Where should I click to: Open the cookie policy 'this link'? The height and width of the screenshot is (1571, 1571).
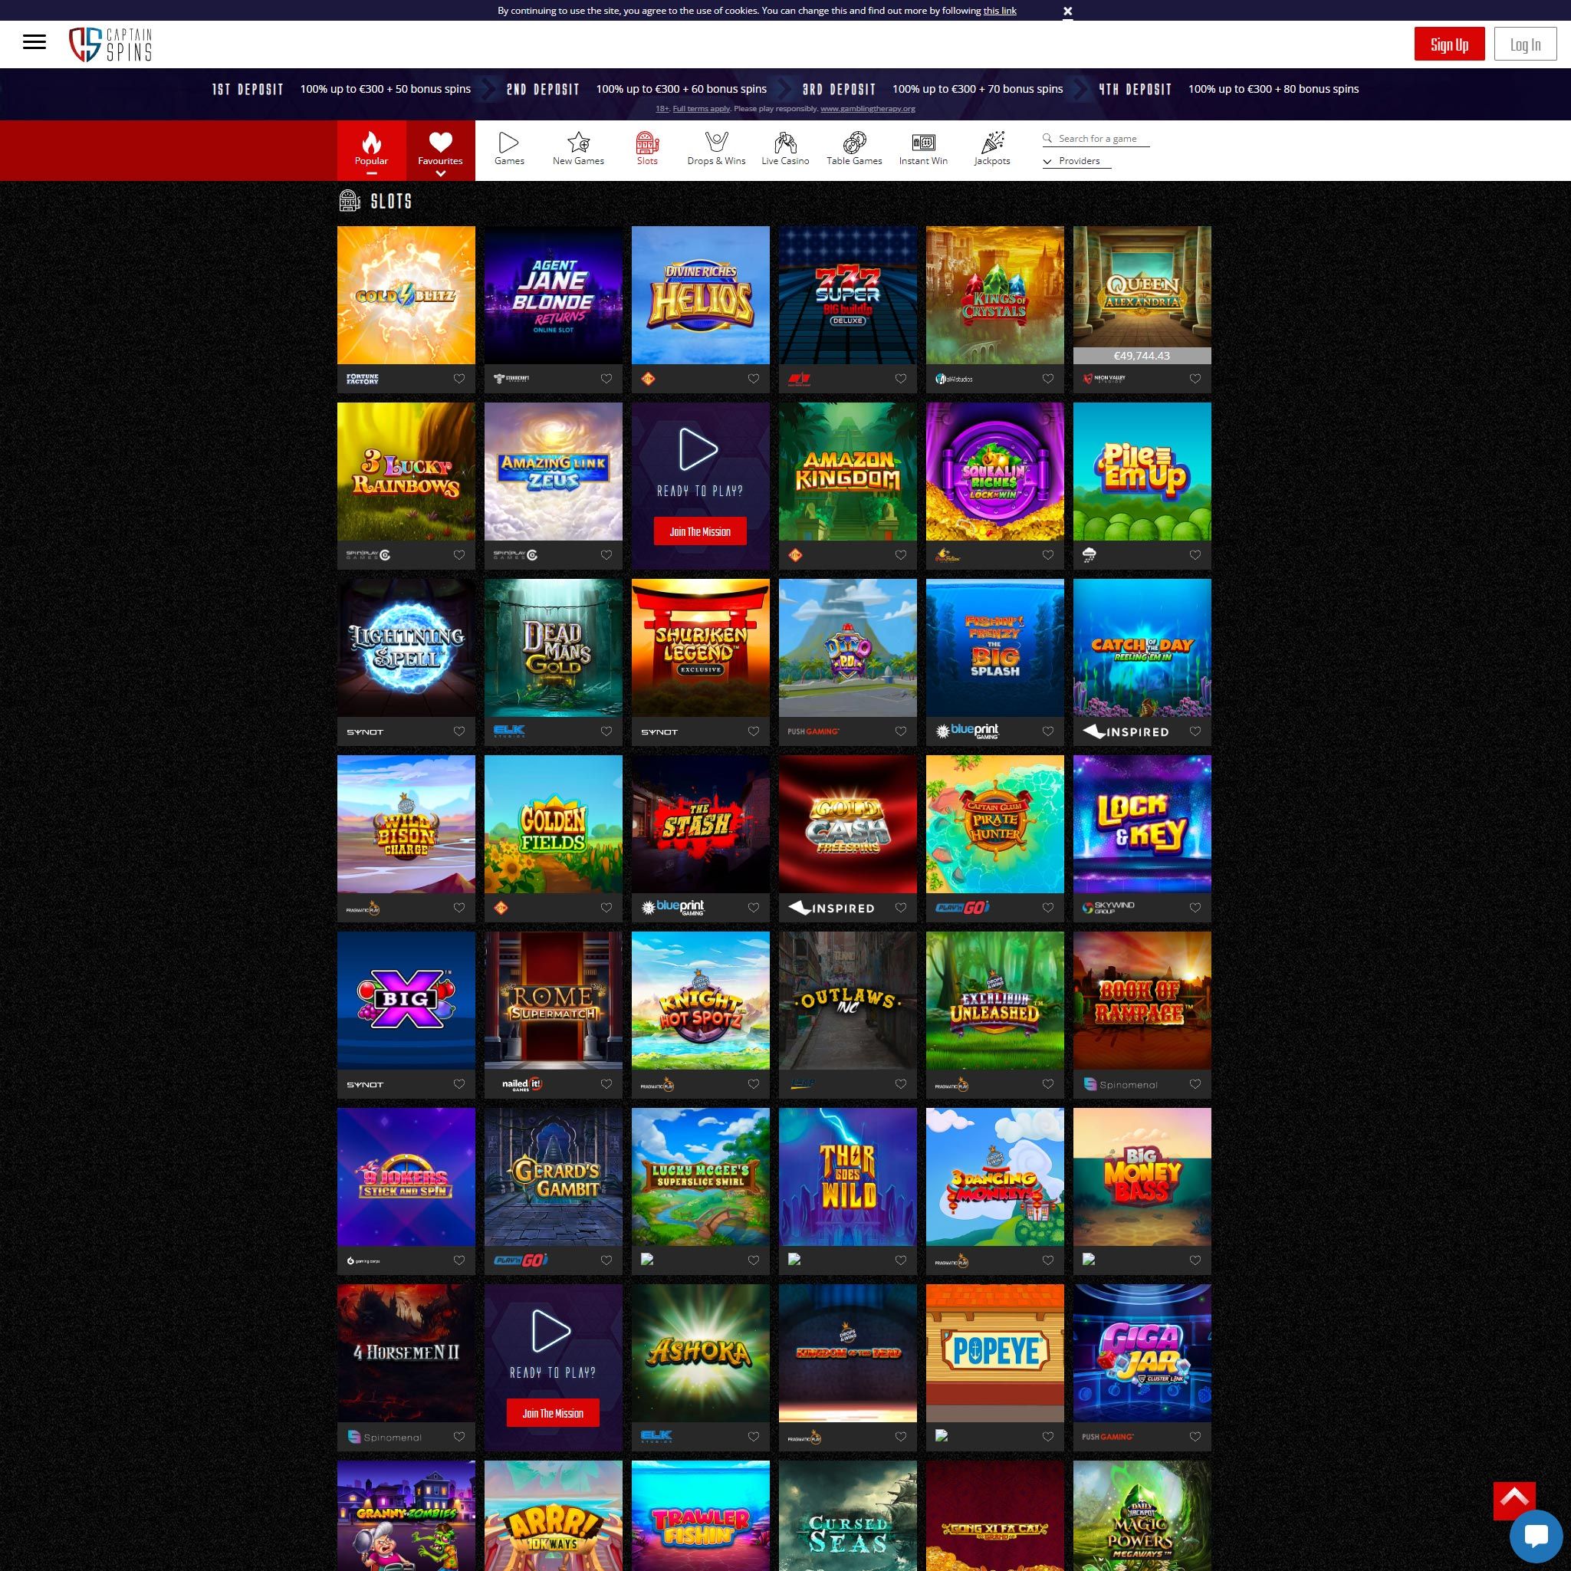[x=999, y=11]
